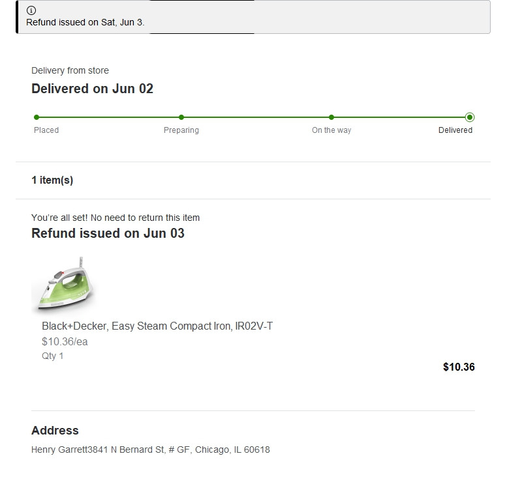Click the info icon in refund banner
Image resolution: width=522 pixels, height=499 pixels.
click(x=31, y=11)
